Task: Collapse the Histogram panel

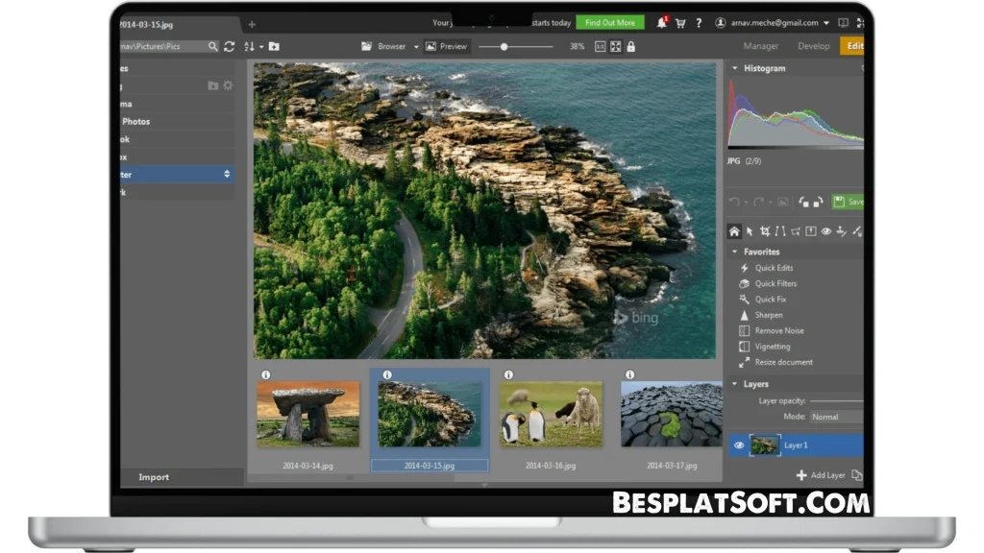Action: click(x=735, y=69)
